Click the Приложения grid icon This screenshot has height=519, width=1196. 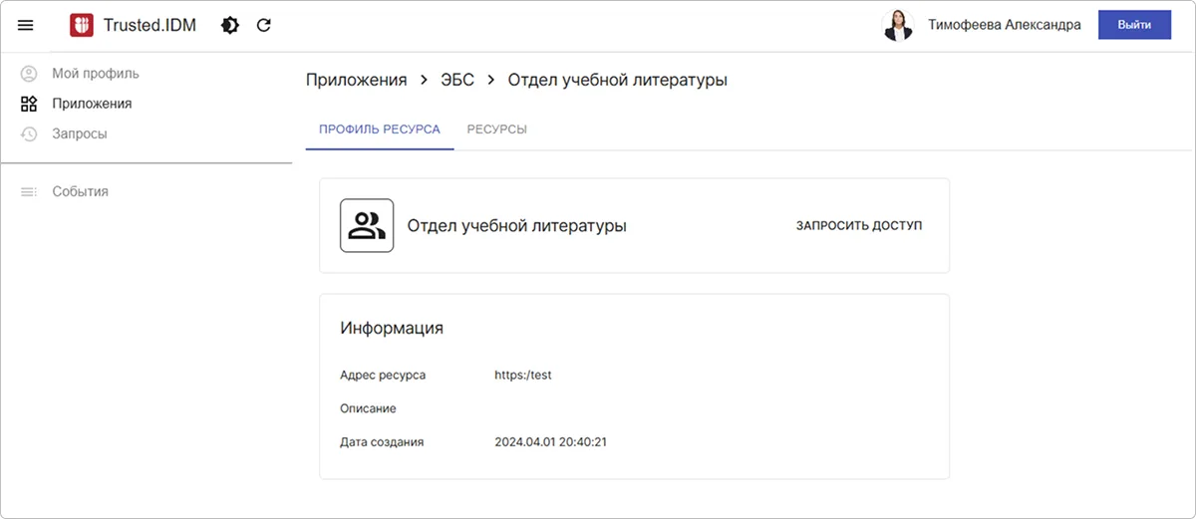click(29, 104)
